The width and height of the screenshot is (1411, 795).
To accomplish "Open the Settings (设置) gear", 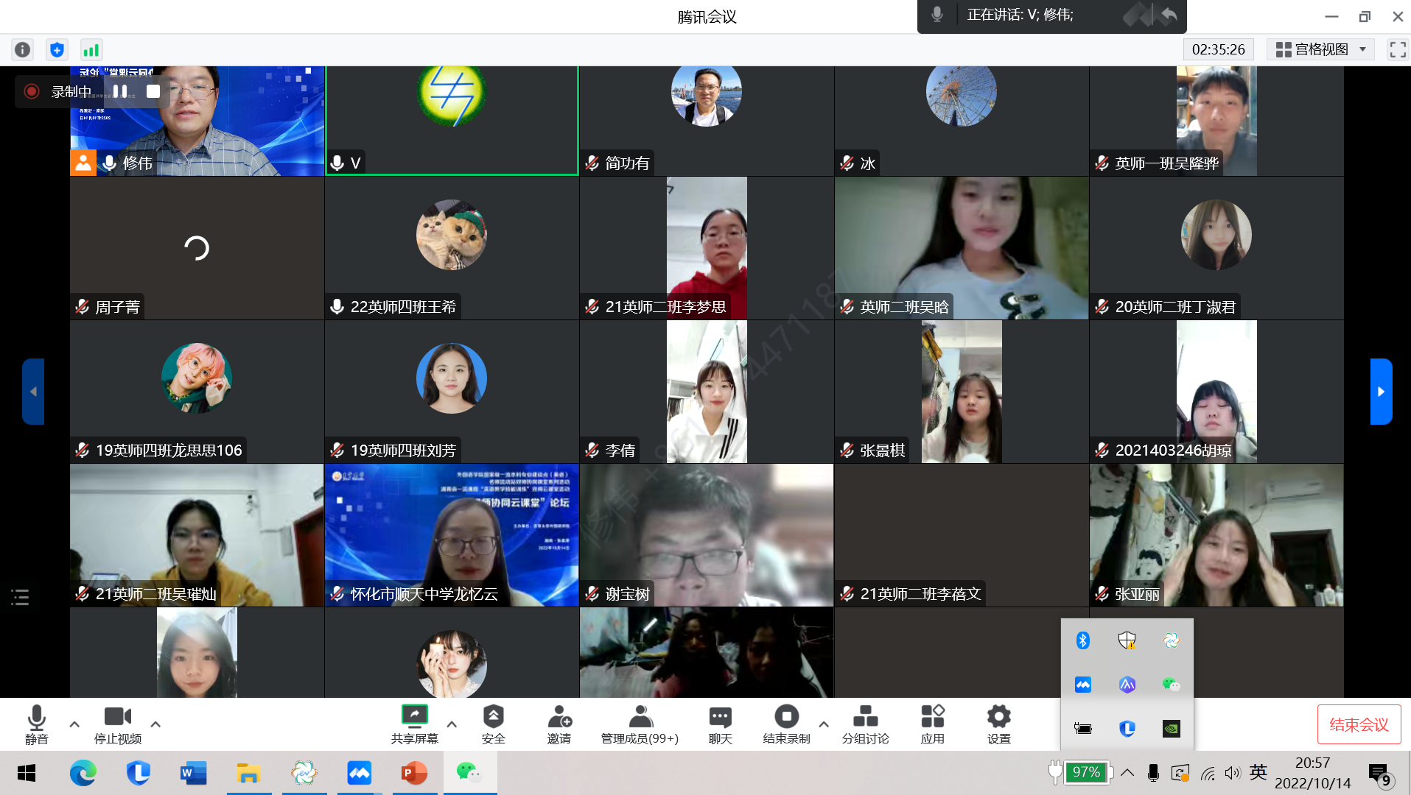I will 998,724.
